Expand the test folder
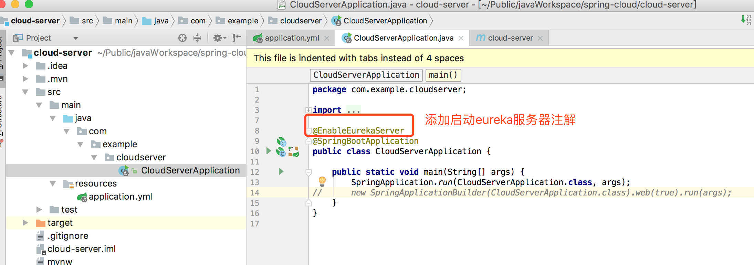Viewport: 754px width, 265px height. 39,210
